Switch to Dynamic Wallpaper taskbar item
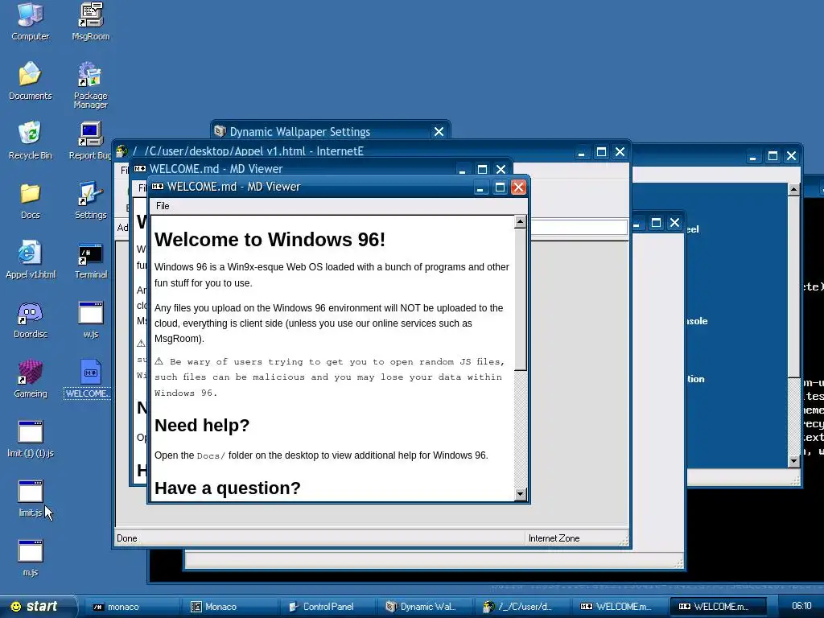 pyautogui.click(x=425, y=607)
